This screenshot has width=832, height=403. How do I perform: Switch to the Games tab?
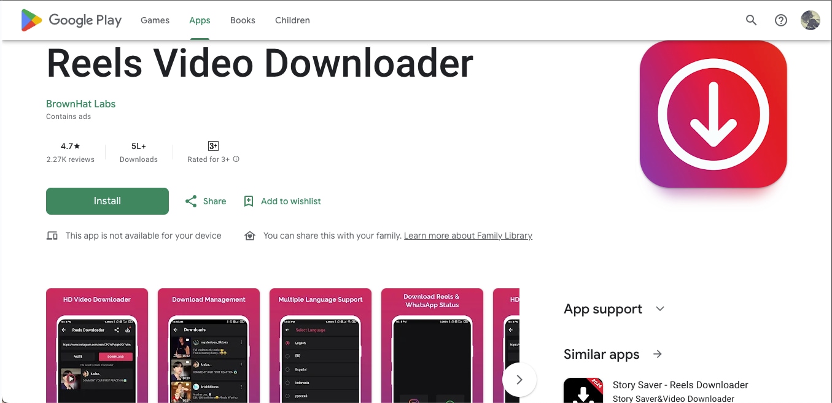[x=155, y=20]
